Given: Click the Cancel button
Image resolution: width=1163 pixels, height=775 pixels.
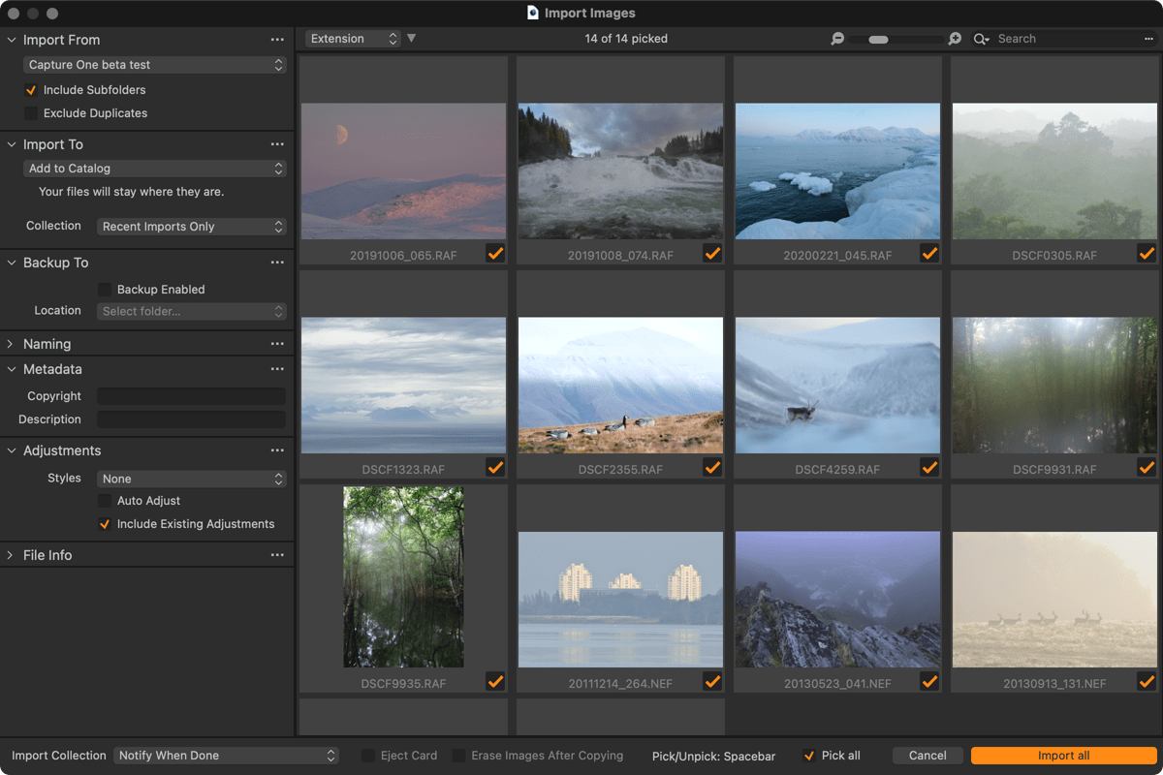Looking at the screenshot, I should point(927,756).
